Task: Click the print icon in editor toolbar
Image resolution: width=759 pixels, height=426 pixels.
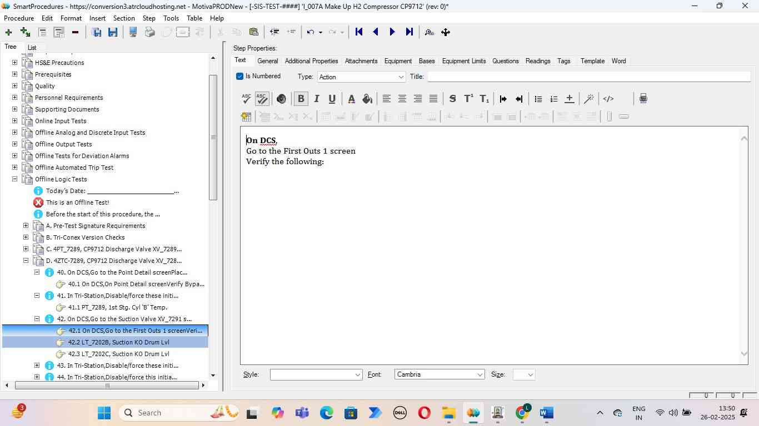Action: pyautogui.click(x=643, y=99)
